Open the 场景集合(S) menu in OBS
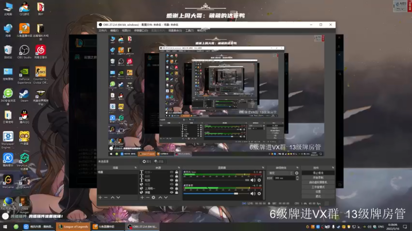412x231 pixels. coord(175,31)
